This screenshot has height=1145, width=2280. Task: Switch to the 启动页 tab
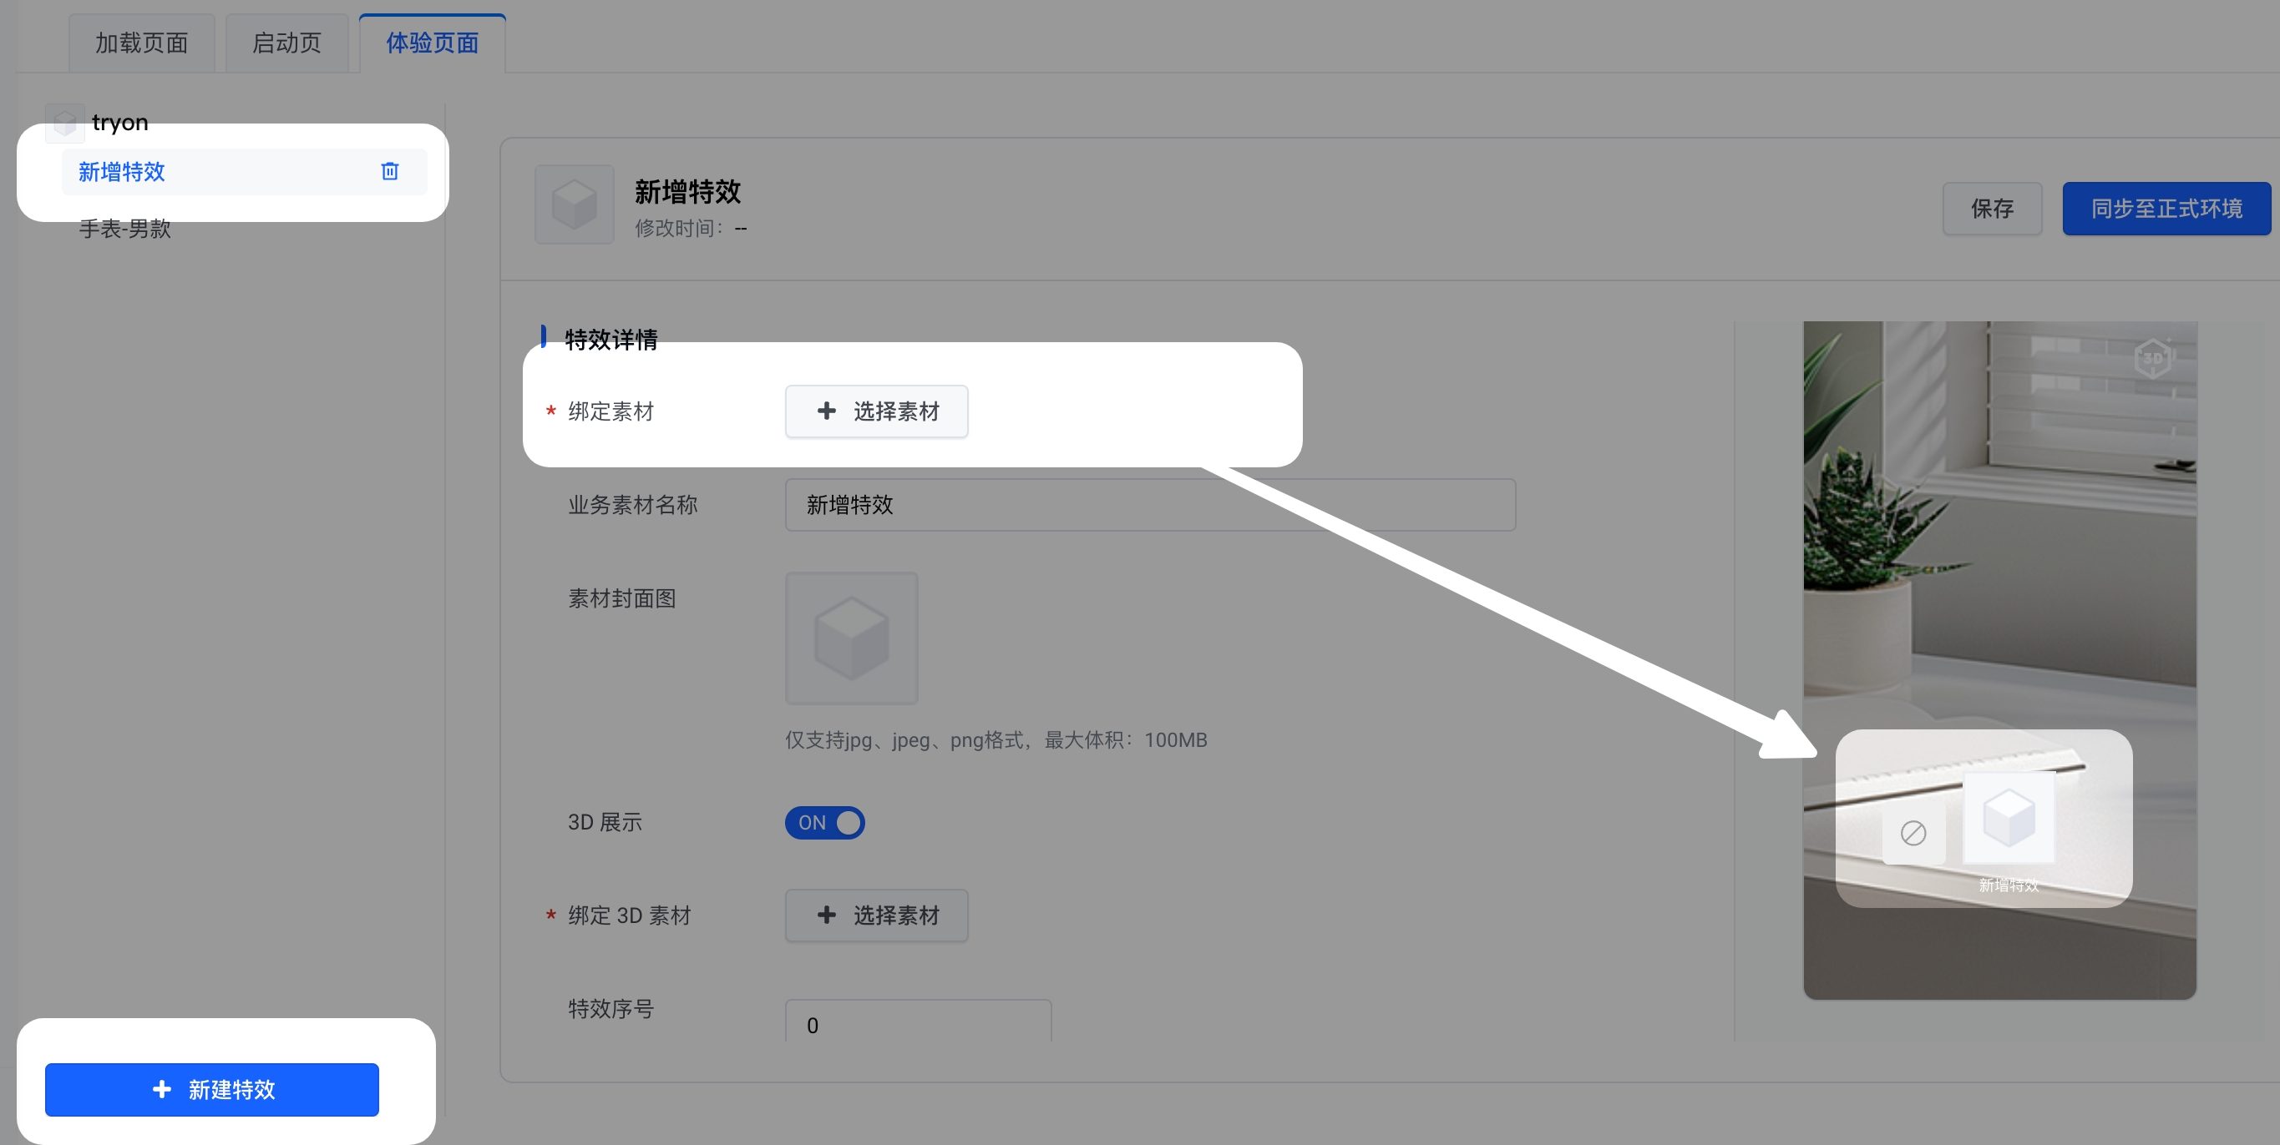pyautogui.click(x=286, y=43)
